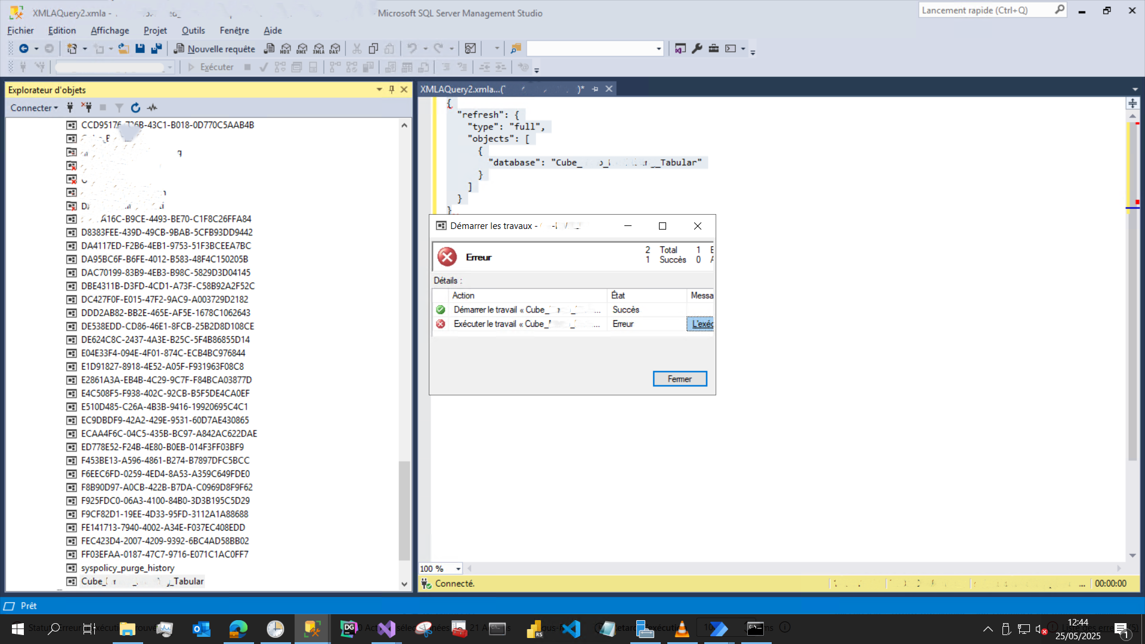Screen dimensions: 1145x644
Task: Click the Copy toolbar icon
Action: [x=373, y=49]
